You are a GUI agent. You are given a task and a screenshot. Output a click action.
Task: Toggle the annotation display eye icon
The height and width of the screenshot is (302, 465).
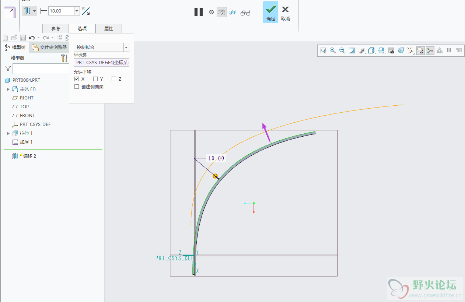pos(420,50)
